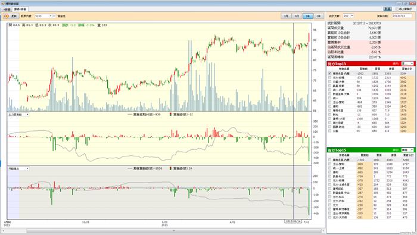Uncheck the first row checkbox in red Top15 panel
This screenshot has width=417, height=235.
tap(330, 73)
